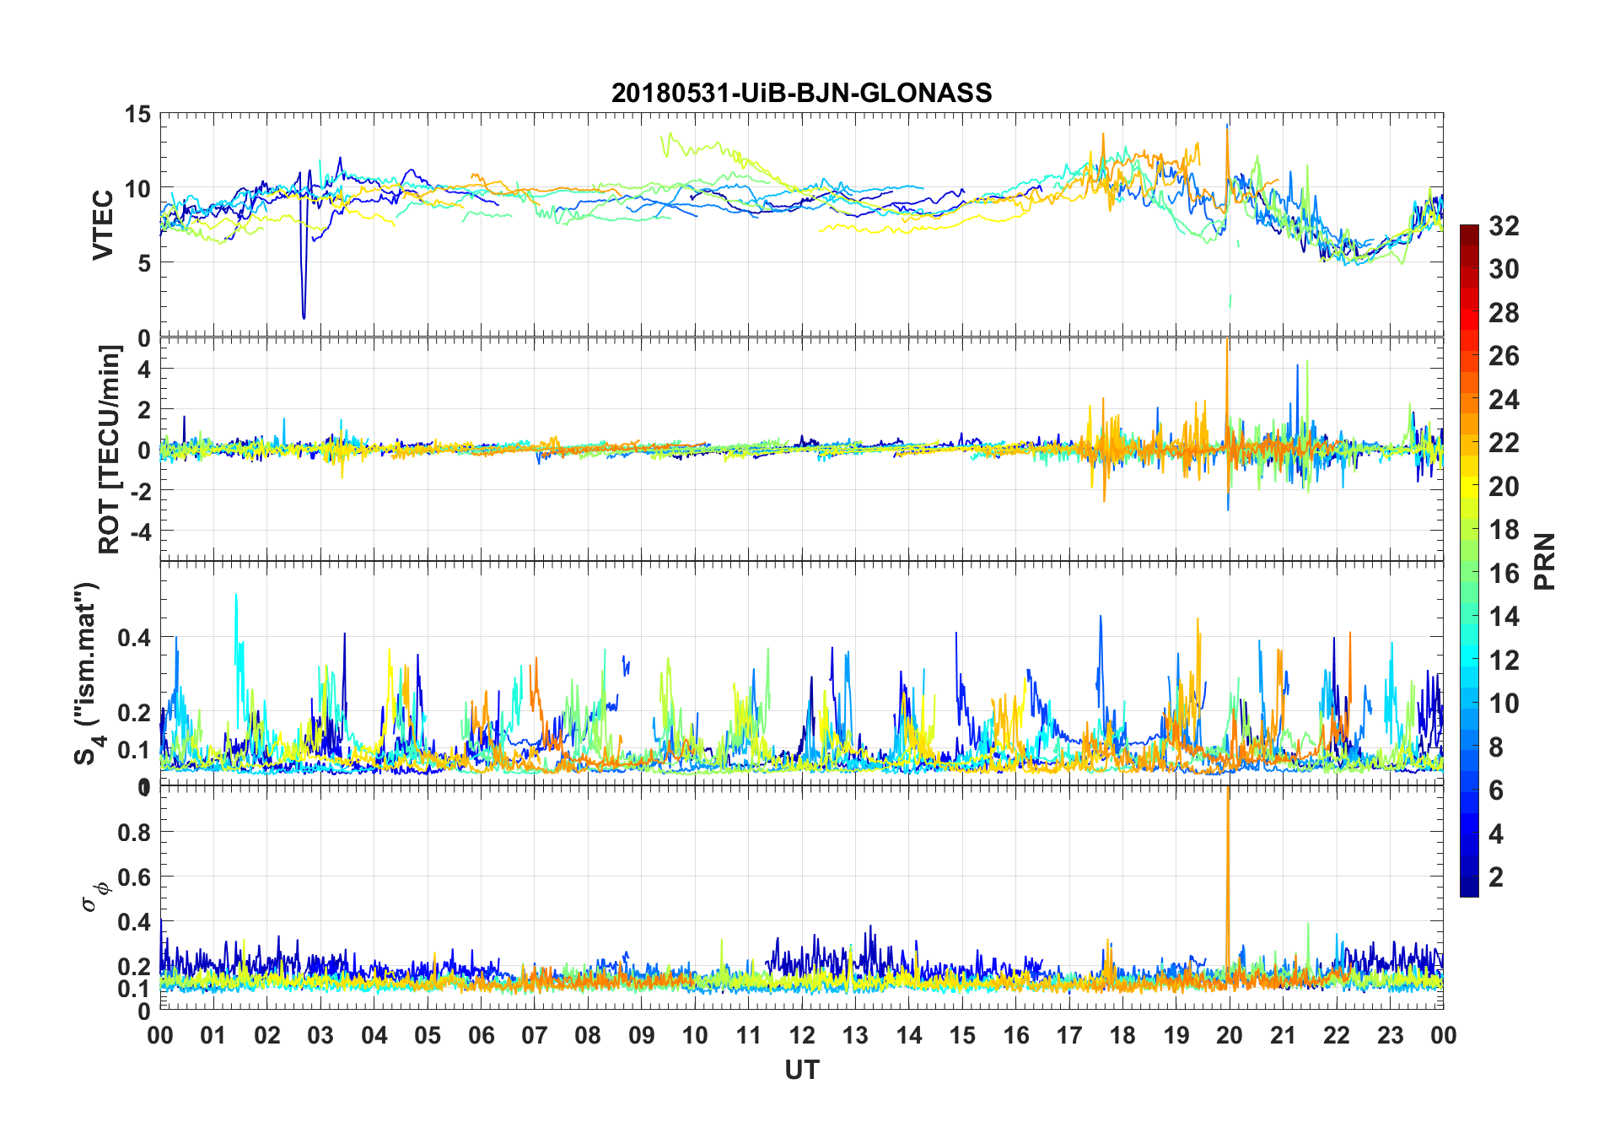
Task: Select S4 axis tick label 0.2
Action: click(x=135, y=713)
